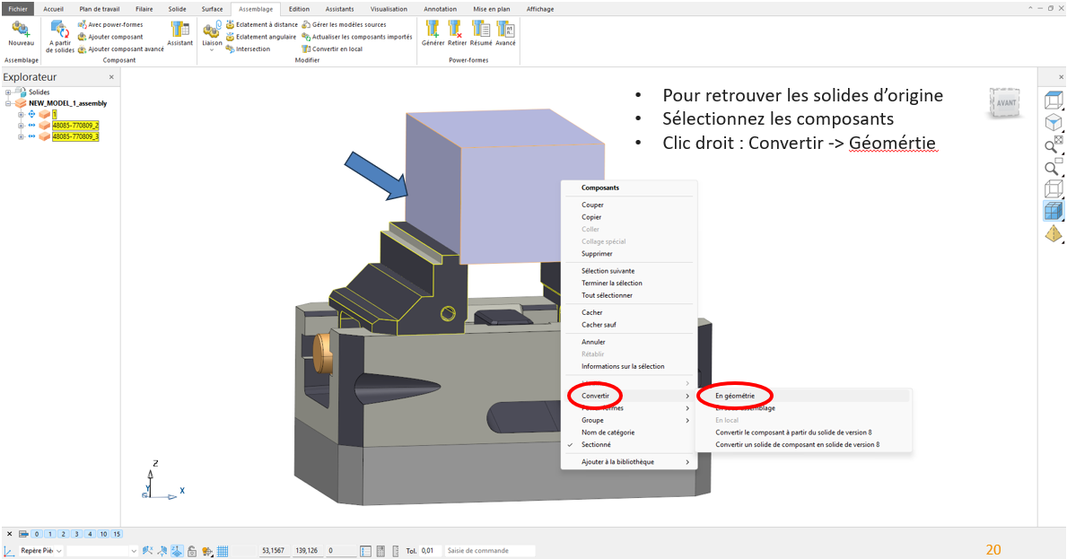Click the isometric view cube icon
This screenshot has width=1067, height=559.
coord(1054,123)
